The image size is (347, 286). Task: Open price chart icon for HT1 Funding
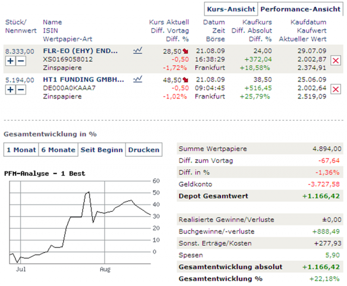pyautogui.click(x=138, y=80)
